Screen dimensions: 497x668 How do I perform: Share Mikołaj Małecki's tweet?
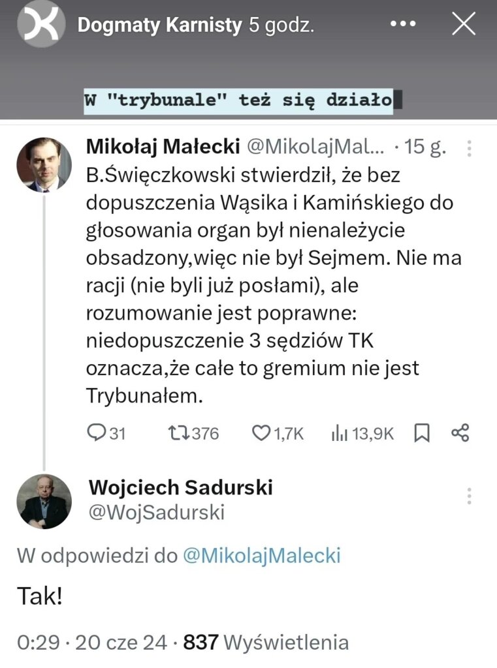click(x=460, y=433)
